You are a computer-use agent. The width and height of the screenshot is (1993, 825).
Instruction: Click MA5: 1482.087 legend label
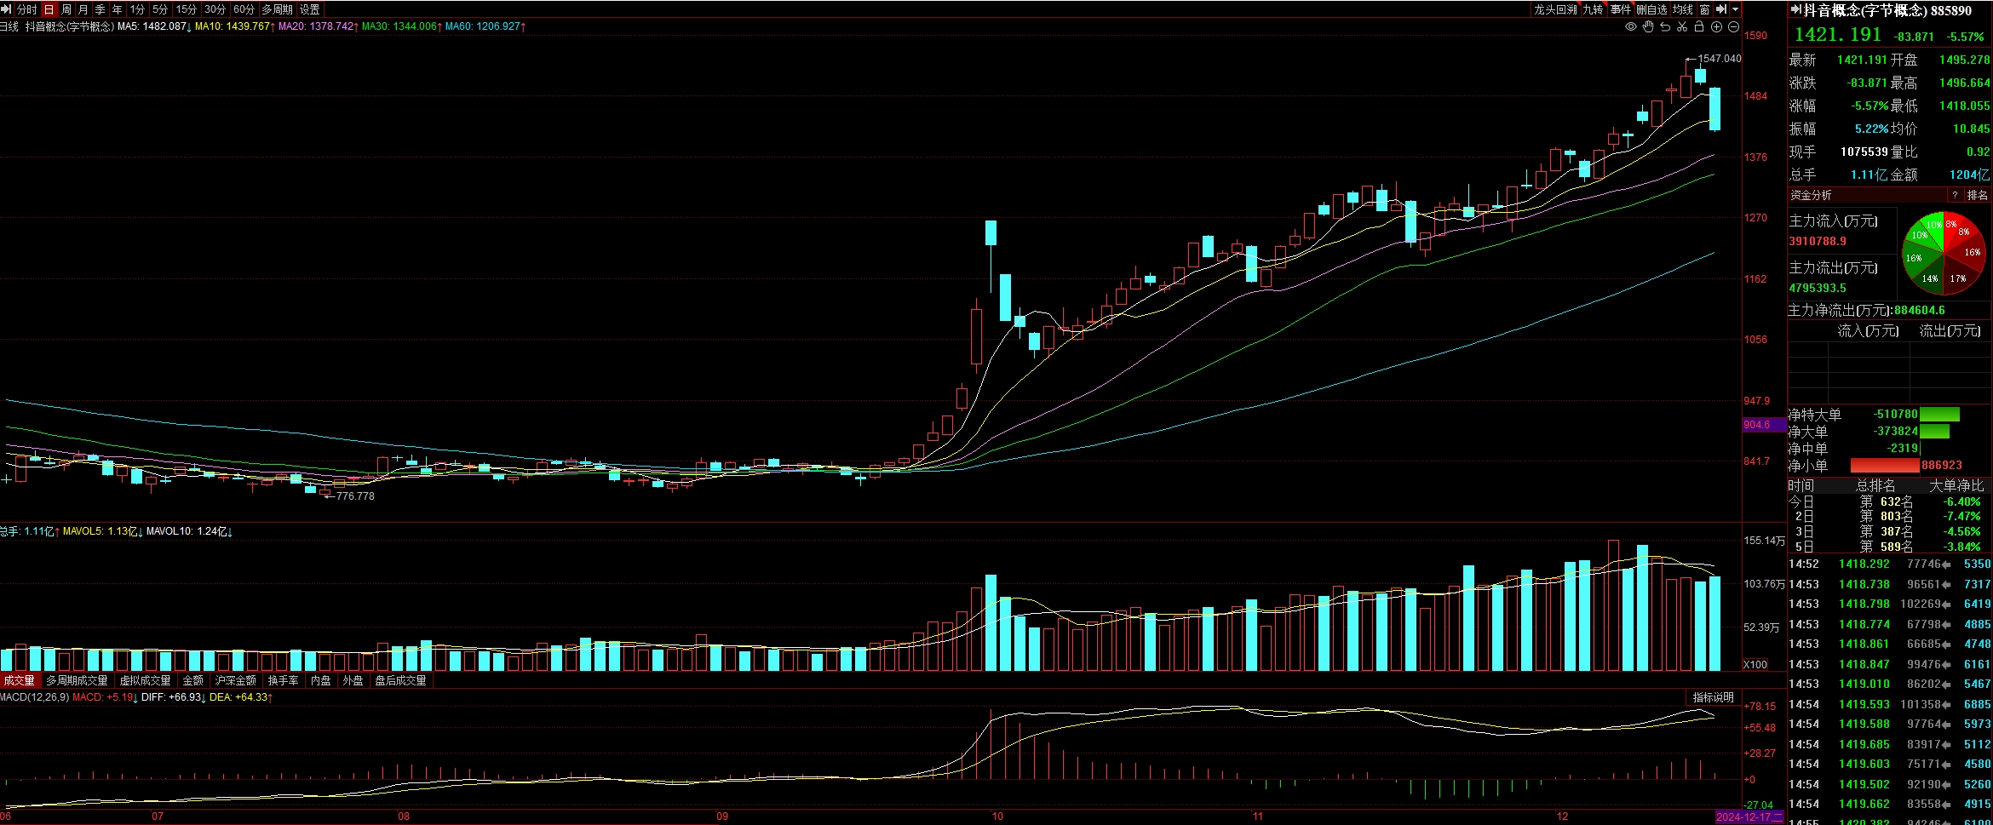[155, 26]
